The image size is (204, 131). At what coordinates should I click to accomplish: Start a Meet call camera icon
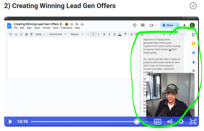151,25
